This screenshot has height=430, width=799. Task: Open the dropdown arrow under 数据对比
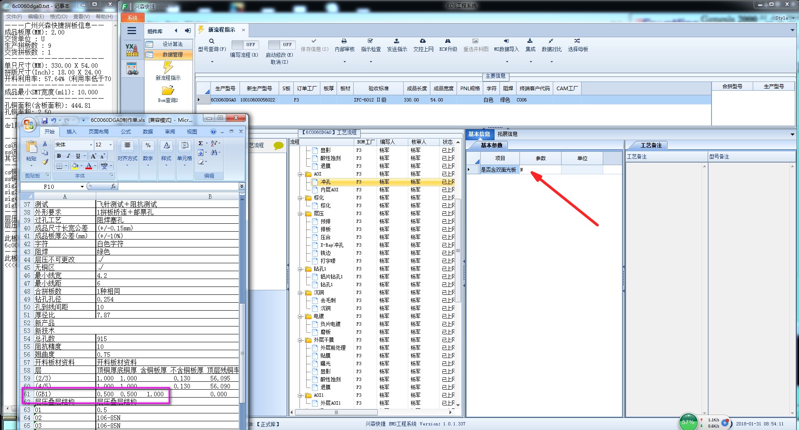(x=552, y=62)
